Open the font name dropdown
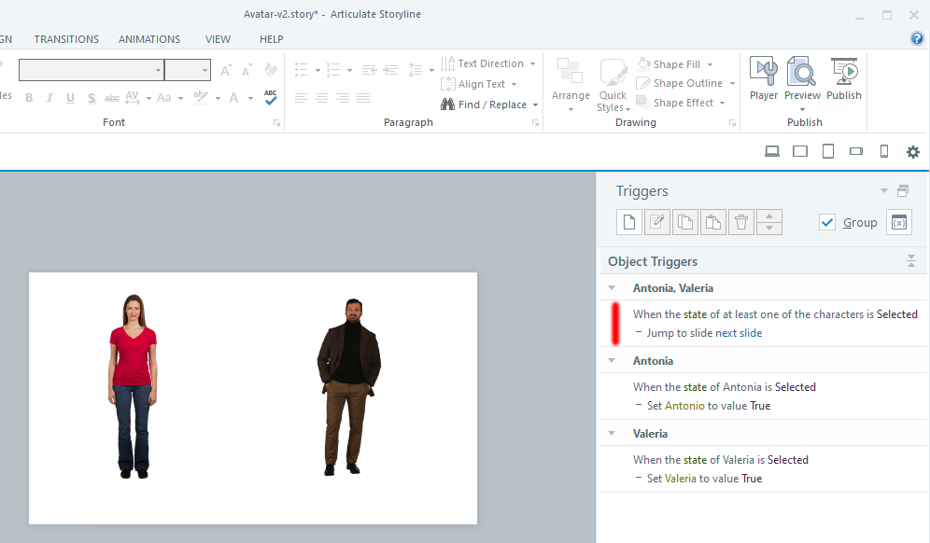The width and height of the screenshot is (930, 543). coord(158,71)
